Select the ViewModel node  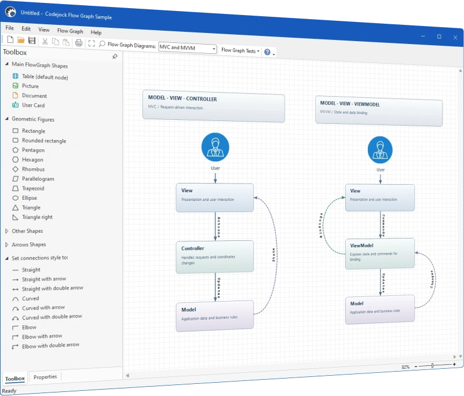tap(380, 254)
